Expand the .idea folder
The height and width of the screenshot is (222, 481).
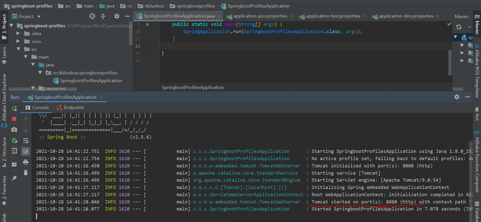click(x=18, y=33)
